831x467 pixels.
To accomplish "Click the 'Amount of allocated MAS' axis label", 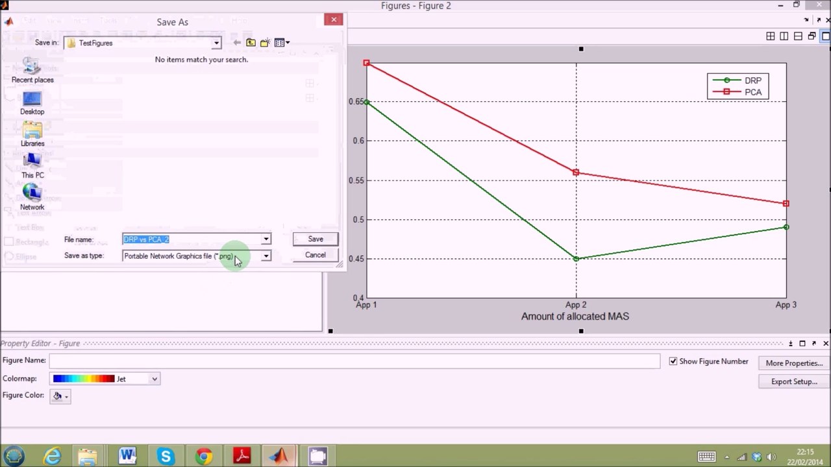I will tap(575, 317).
